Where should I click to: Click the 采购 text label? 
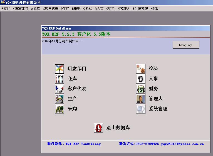click(72, 109)
